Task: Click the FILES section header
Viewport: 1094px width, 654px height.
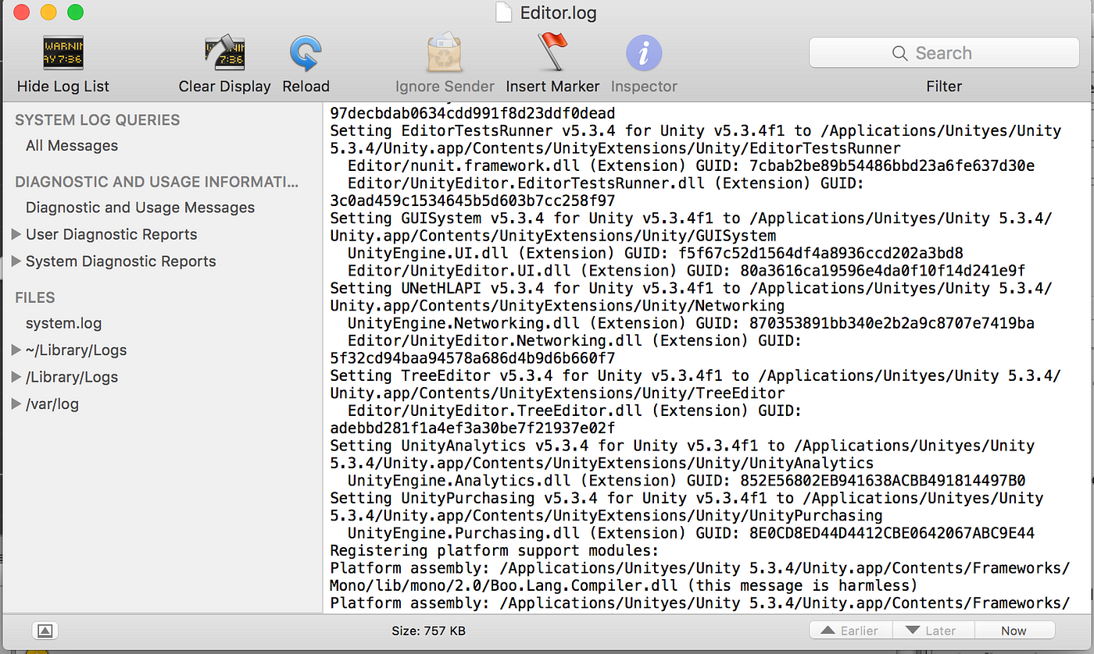Action: (35, 297)
